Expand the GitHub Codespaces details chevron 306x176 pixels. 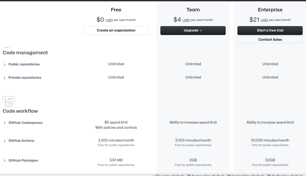(x=4, y=123)
